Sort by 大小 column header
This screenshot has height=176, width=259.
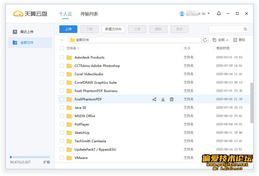[187, 48]
